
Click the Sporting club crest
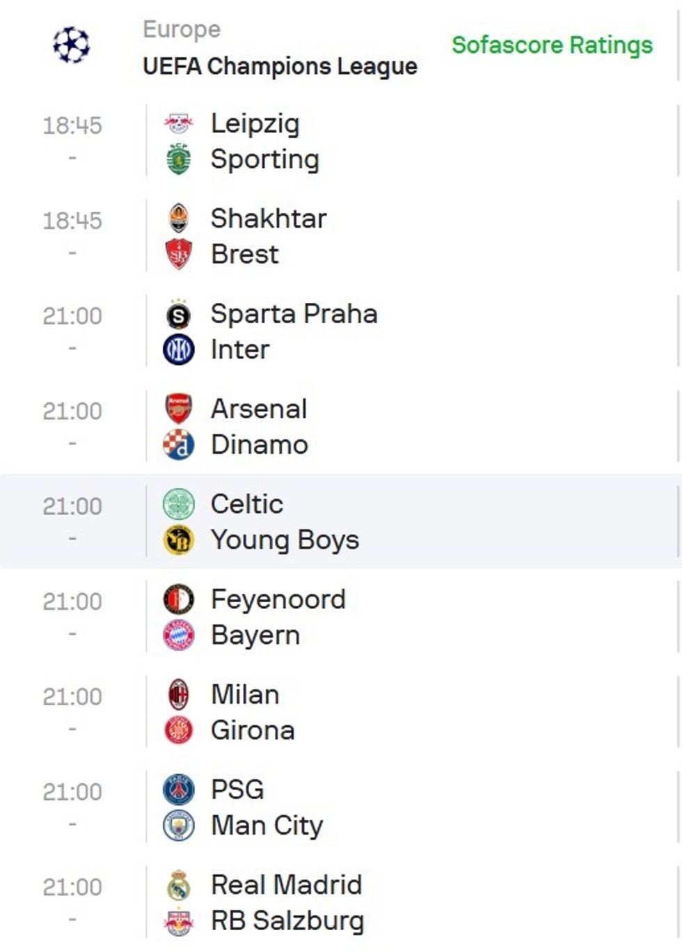pyautogui.click(x=179, y=159)
